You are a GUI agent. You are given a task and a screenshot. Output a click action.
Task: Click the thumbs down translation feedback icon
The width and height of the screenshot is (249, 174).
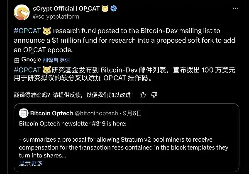(x=154, y=94)
